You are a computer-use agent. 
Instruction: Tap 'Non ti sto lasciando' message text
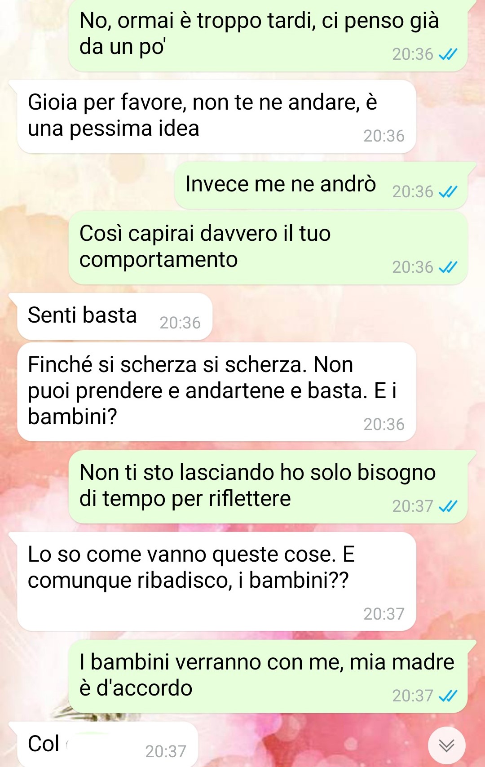point(257,486)
